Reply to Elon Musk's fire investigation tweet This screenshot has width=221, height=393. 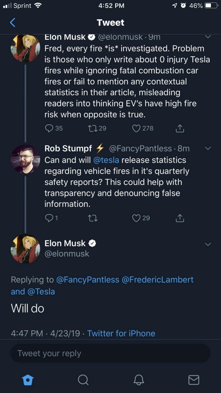(50, 128)
